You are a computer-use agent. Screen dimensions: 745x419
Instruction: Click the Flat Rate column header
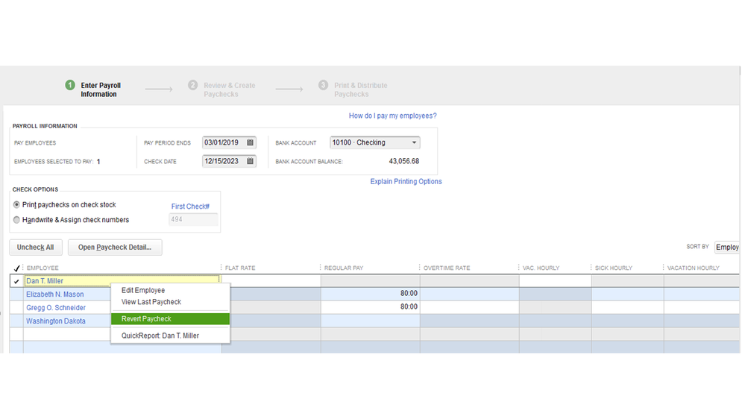pyautogui.click(x=240, y=268)
